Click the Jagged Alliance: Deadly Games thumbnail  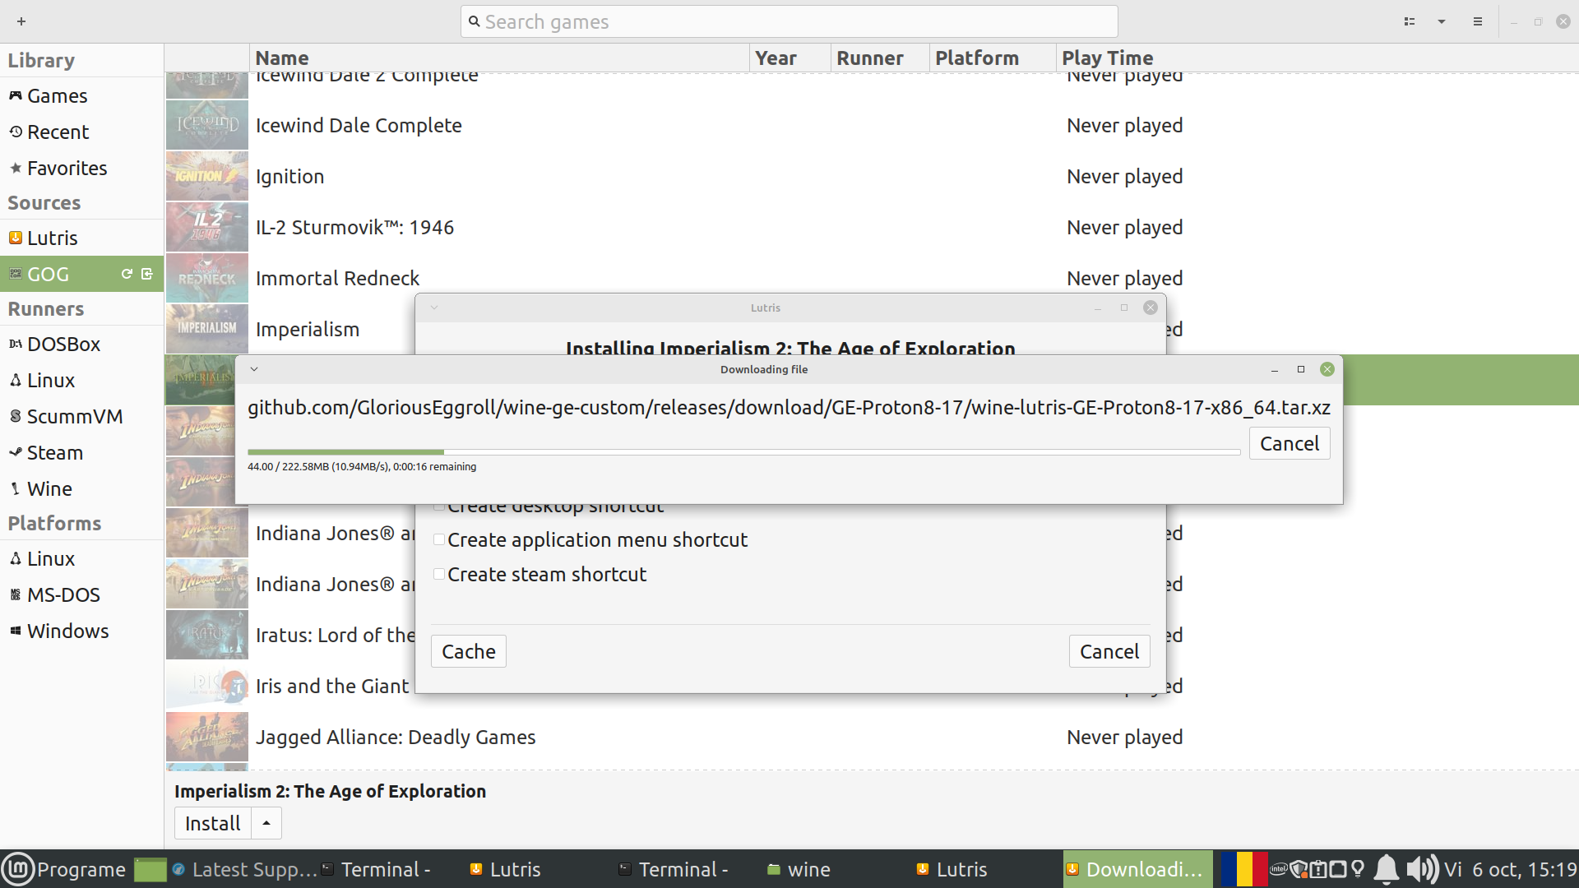pos(207,737)
